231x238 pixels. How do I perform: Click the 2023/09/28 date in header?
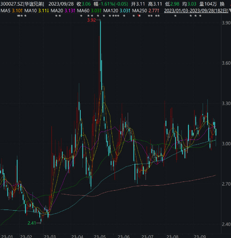[x=61, y=4]
